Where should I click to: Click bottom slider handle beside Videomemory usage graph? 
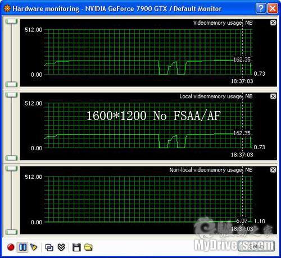[x=11, y=84]
